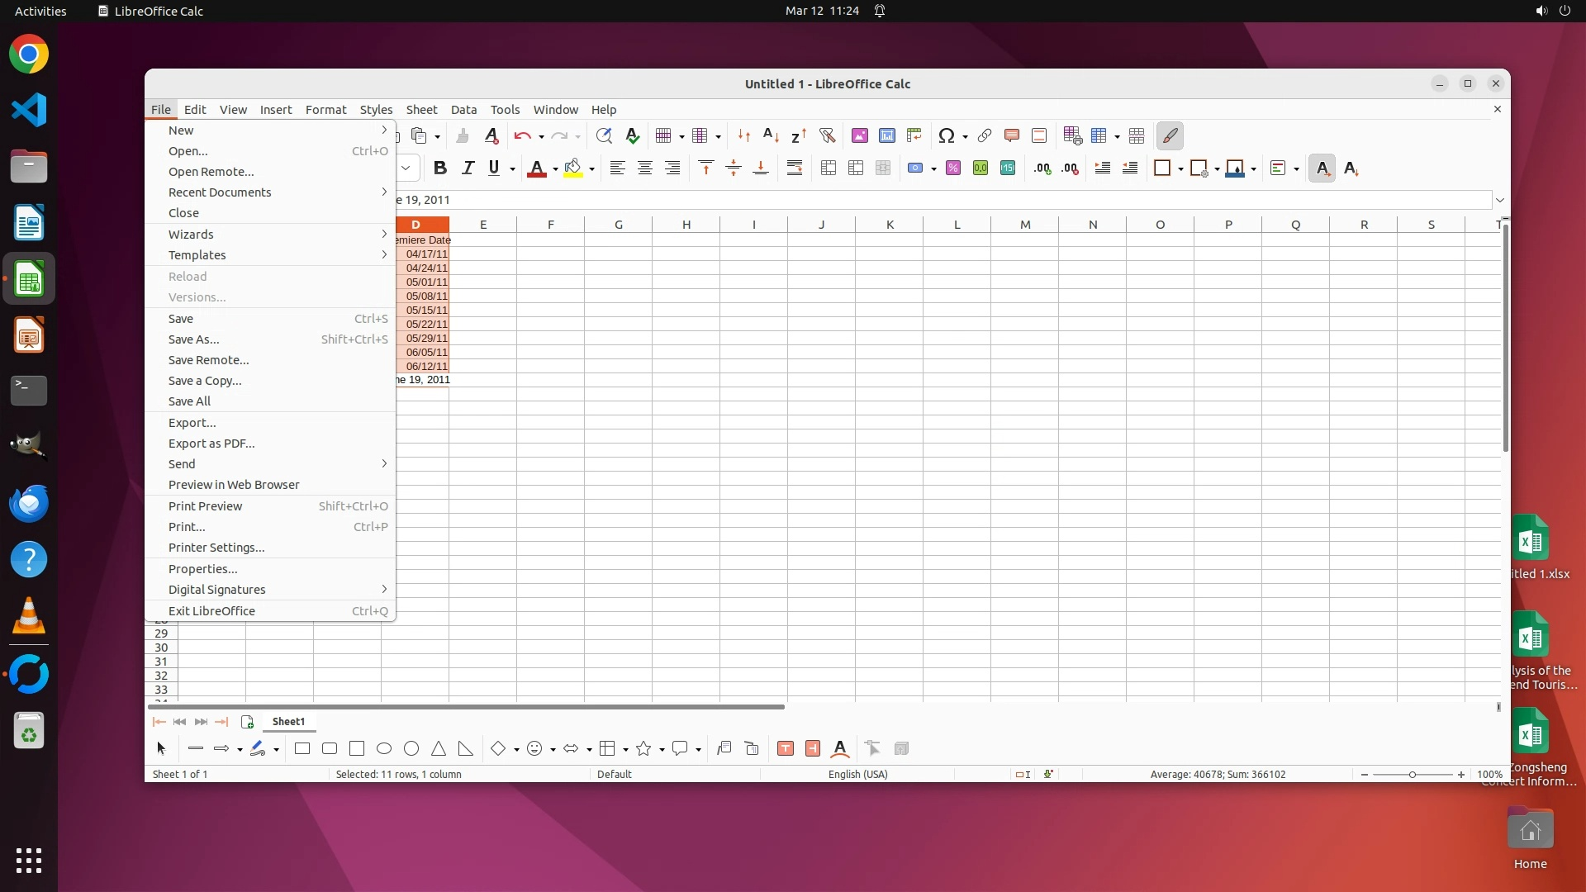Format cells as percent
Viewport: 1586px width, 892px height.
click(x=953, y=168)
